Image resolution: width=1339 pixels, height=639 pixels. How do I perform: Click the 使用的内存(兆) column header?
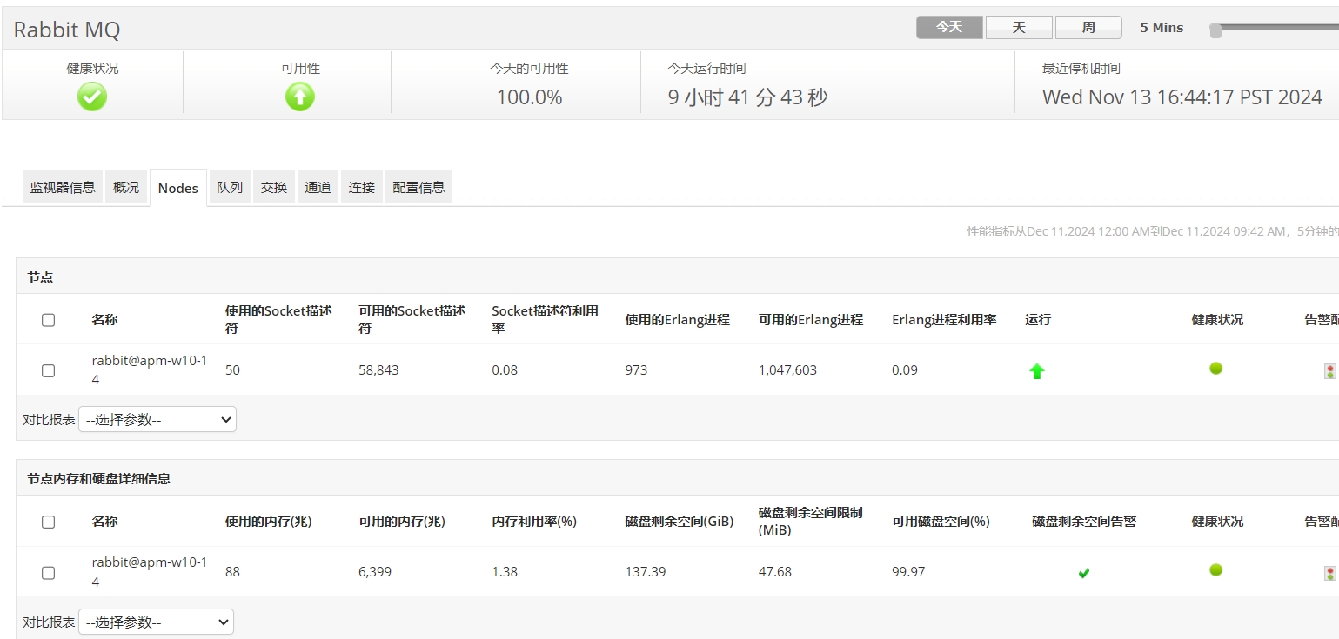(268, 522)
